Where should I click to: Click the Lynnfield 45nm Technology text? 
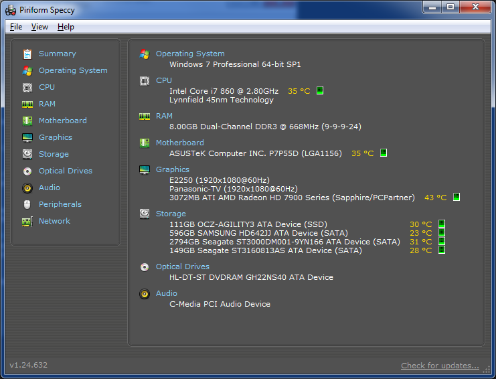coord(222,100)
